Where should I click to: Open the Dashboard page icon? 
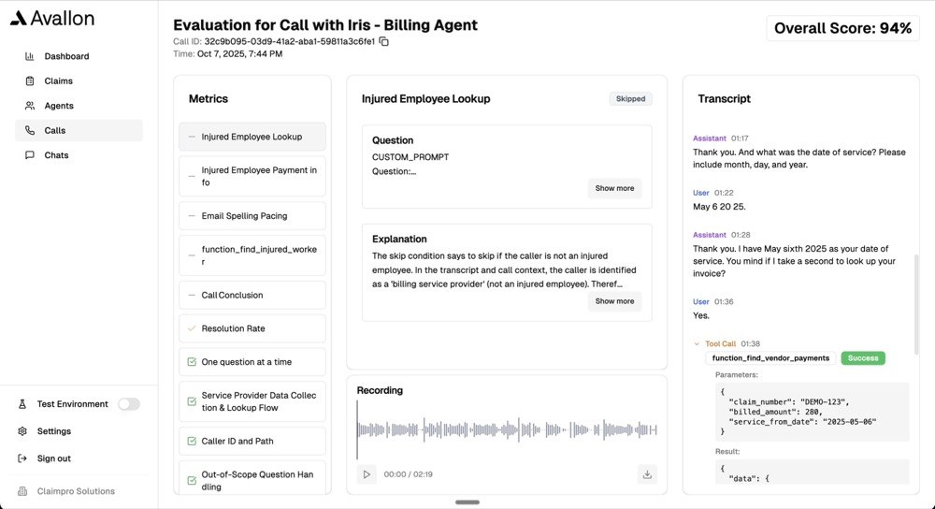coord(30,56)
